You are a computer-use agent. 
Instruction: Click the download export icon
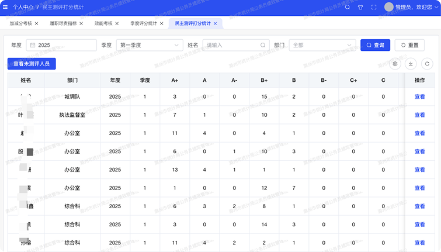click(411, 64)
